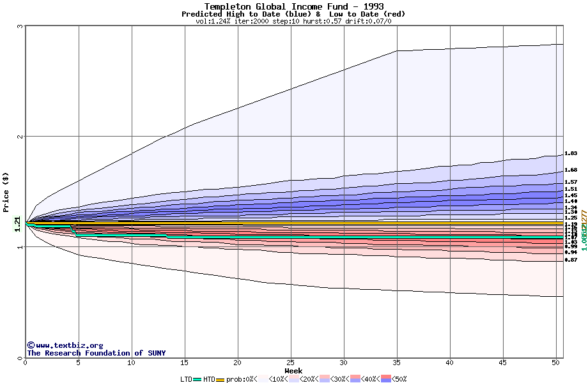Image resolution: width=588 pixels, height=383 pixels.
Task: Click the vol/iter/hurst parameters subtitle line
Action: pyautogui.click(x=293, y=21)
